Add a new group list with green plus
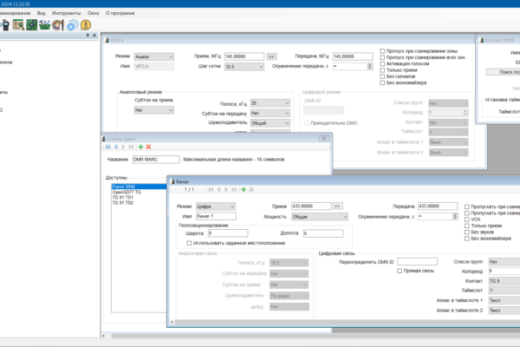Viewport: 520px width, 347px height. 140,147
